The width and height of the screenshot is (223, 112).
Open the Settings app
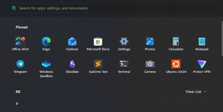(x=124, y=42)
